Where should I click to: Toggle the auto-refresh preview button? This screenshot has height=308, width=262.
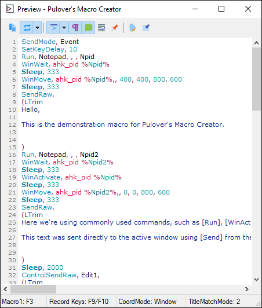pyautogui.click(x=27, y=28)
